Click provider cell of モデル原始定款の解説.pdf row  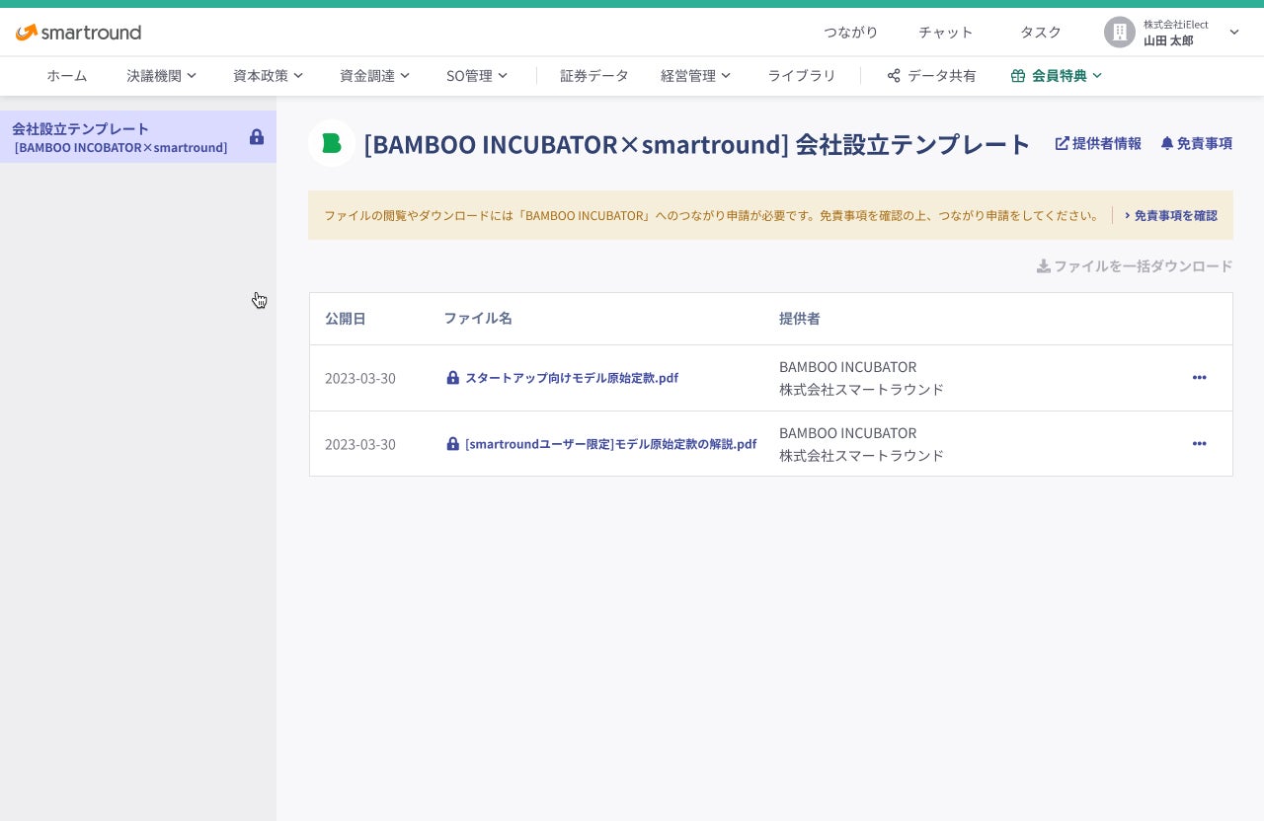tap(861, 444)
